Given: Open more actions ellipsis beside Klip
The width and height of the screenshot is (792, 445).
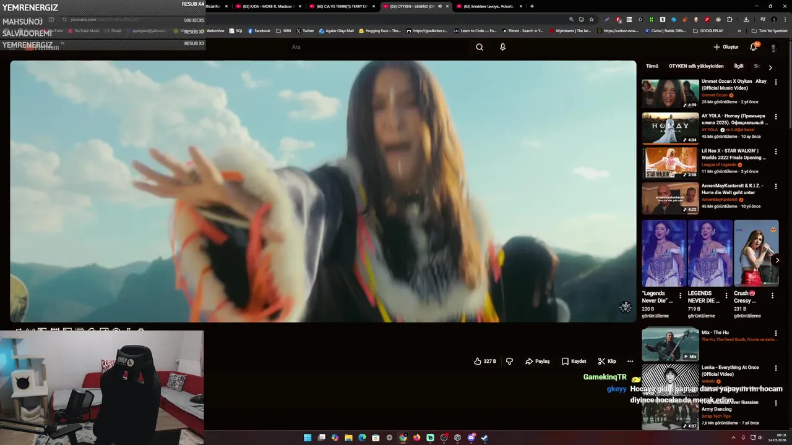Looking at the screenshot, I should (x=630, y=361).
